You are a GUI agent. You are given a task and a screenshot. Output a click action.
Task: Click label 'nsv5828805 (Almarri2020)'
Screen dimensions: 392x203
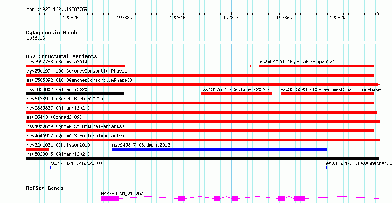[x=58, y=154]
